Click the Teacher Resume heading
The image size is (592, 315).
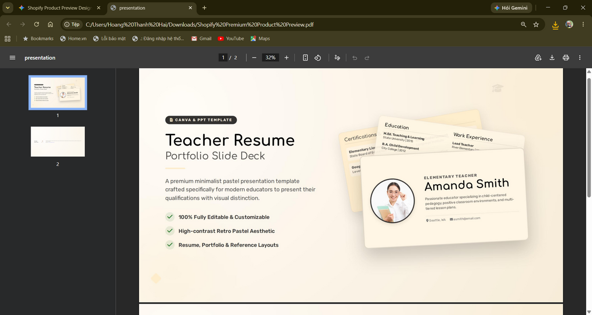tap(230, 140)
